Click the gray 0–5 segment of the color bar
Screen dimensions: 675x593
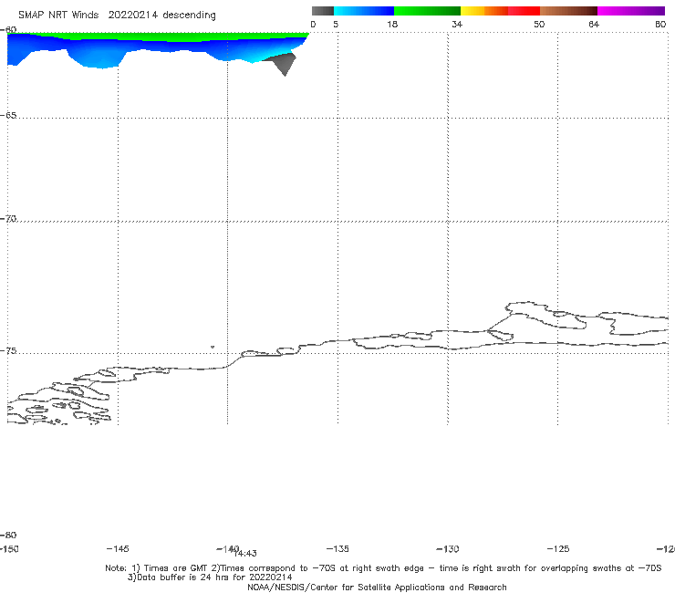[x=323, y=11]
